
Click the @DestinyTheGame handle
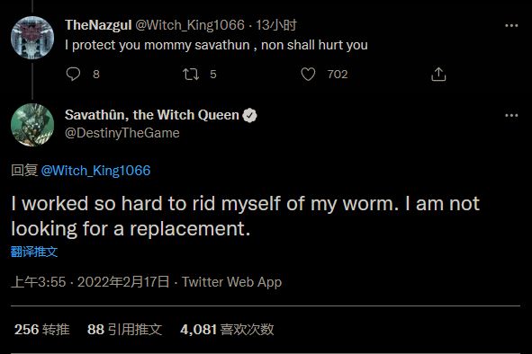122,133
